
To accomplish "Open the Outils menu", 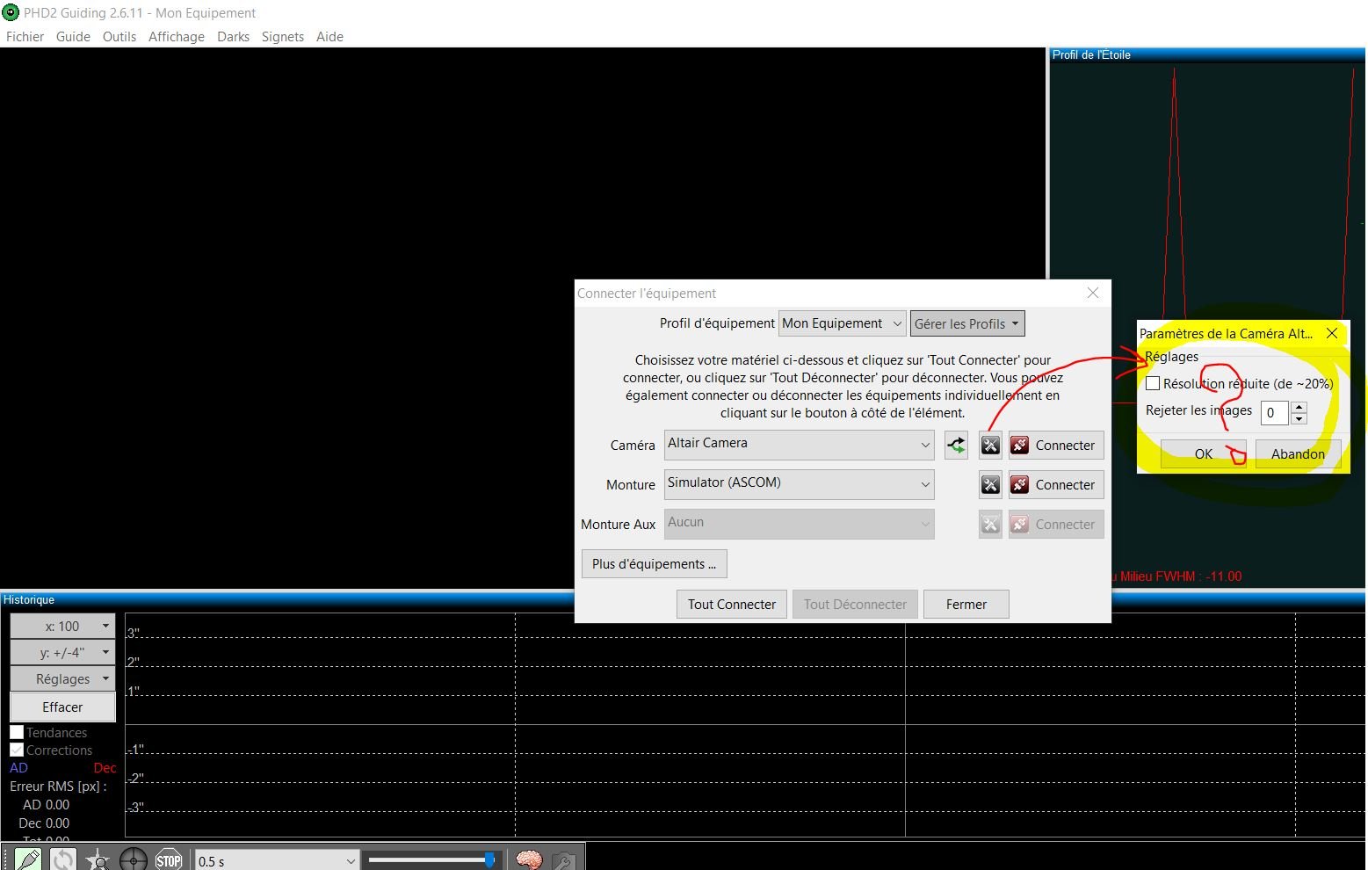I will (119, 37).
